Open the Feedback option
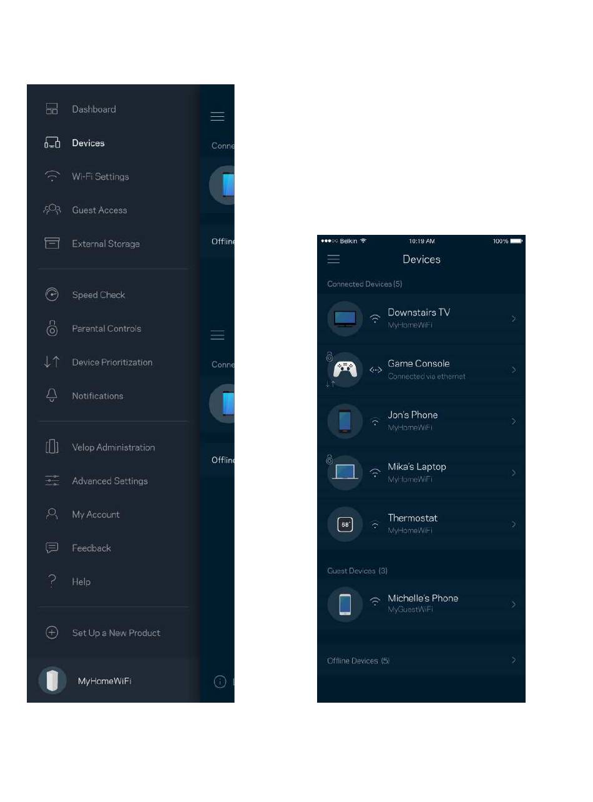Screen dimensions: 593x802 coord(91,548)
